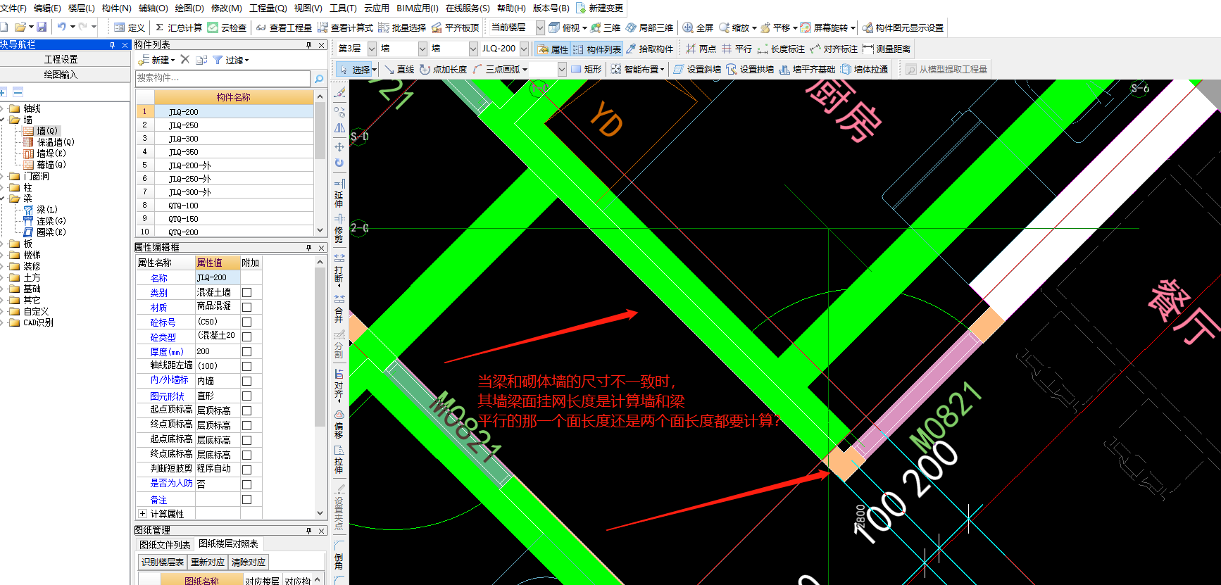
Task: Open the 工程量(Q) menu
Action: pos(268,8)
